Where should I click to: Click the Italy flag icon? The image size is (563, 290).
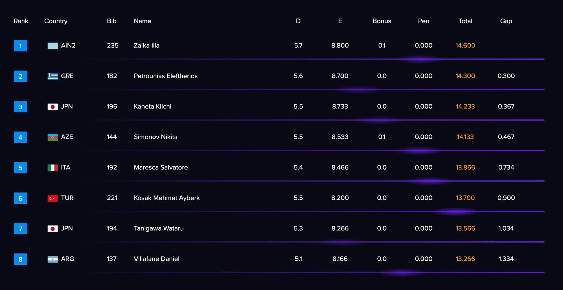pyautogui.click(x=53, y=168)
